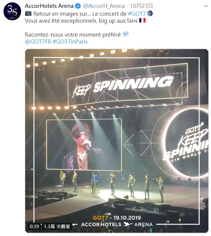Click the camera emoji in the tweet
This screenshot has width=211, height=236.
(x=28, y=13)
